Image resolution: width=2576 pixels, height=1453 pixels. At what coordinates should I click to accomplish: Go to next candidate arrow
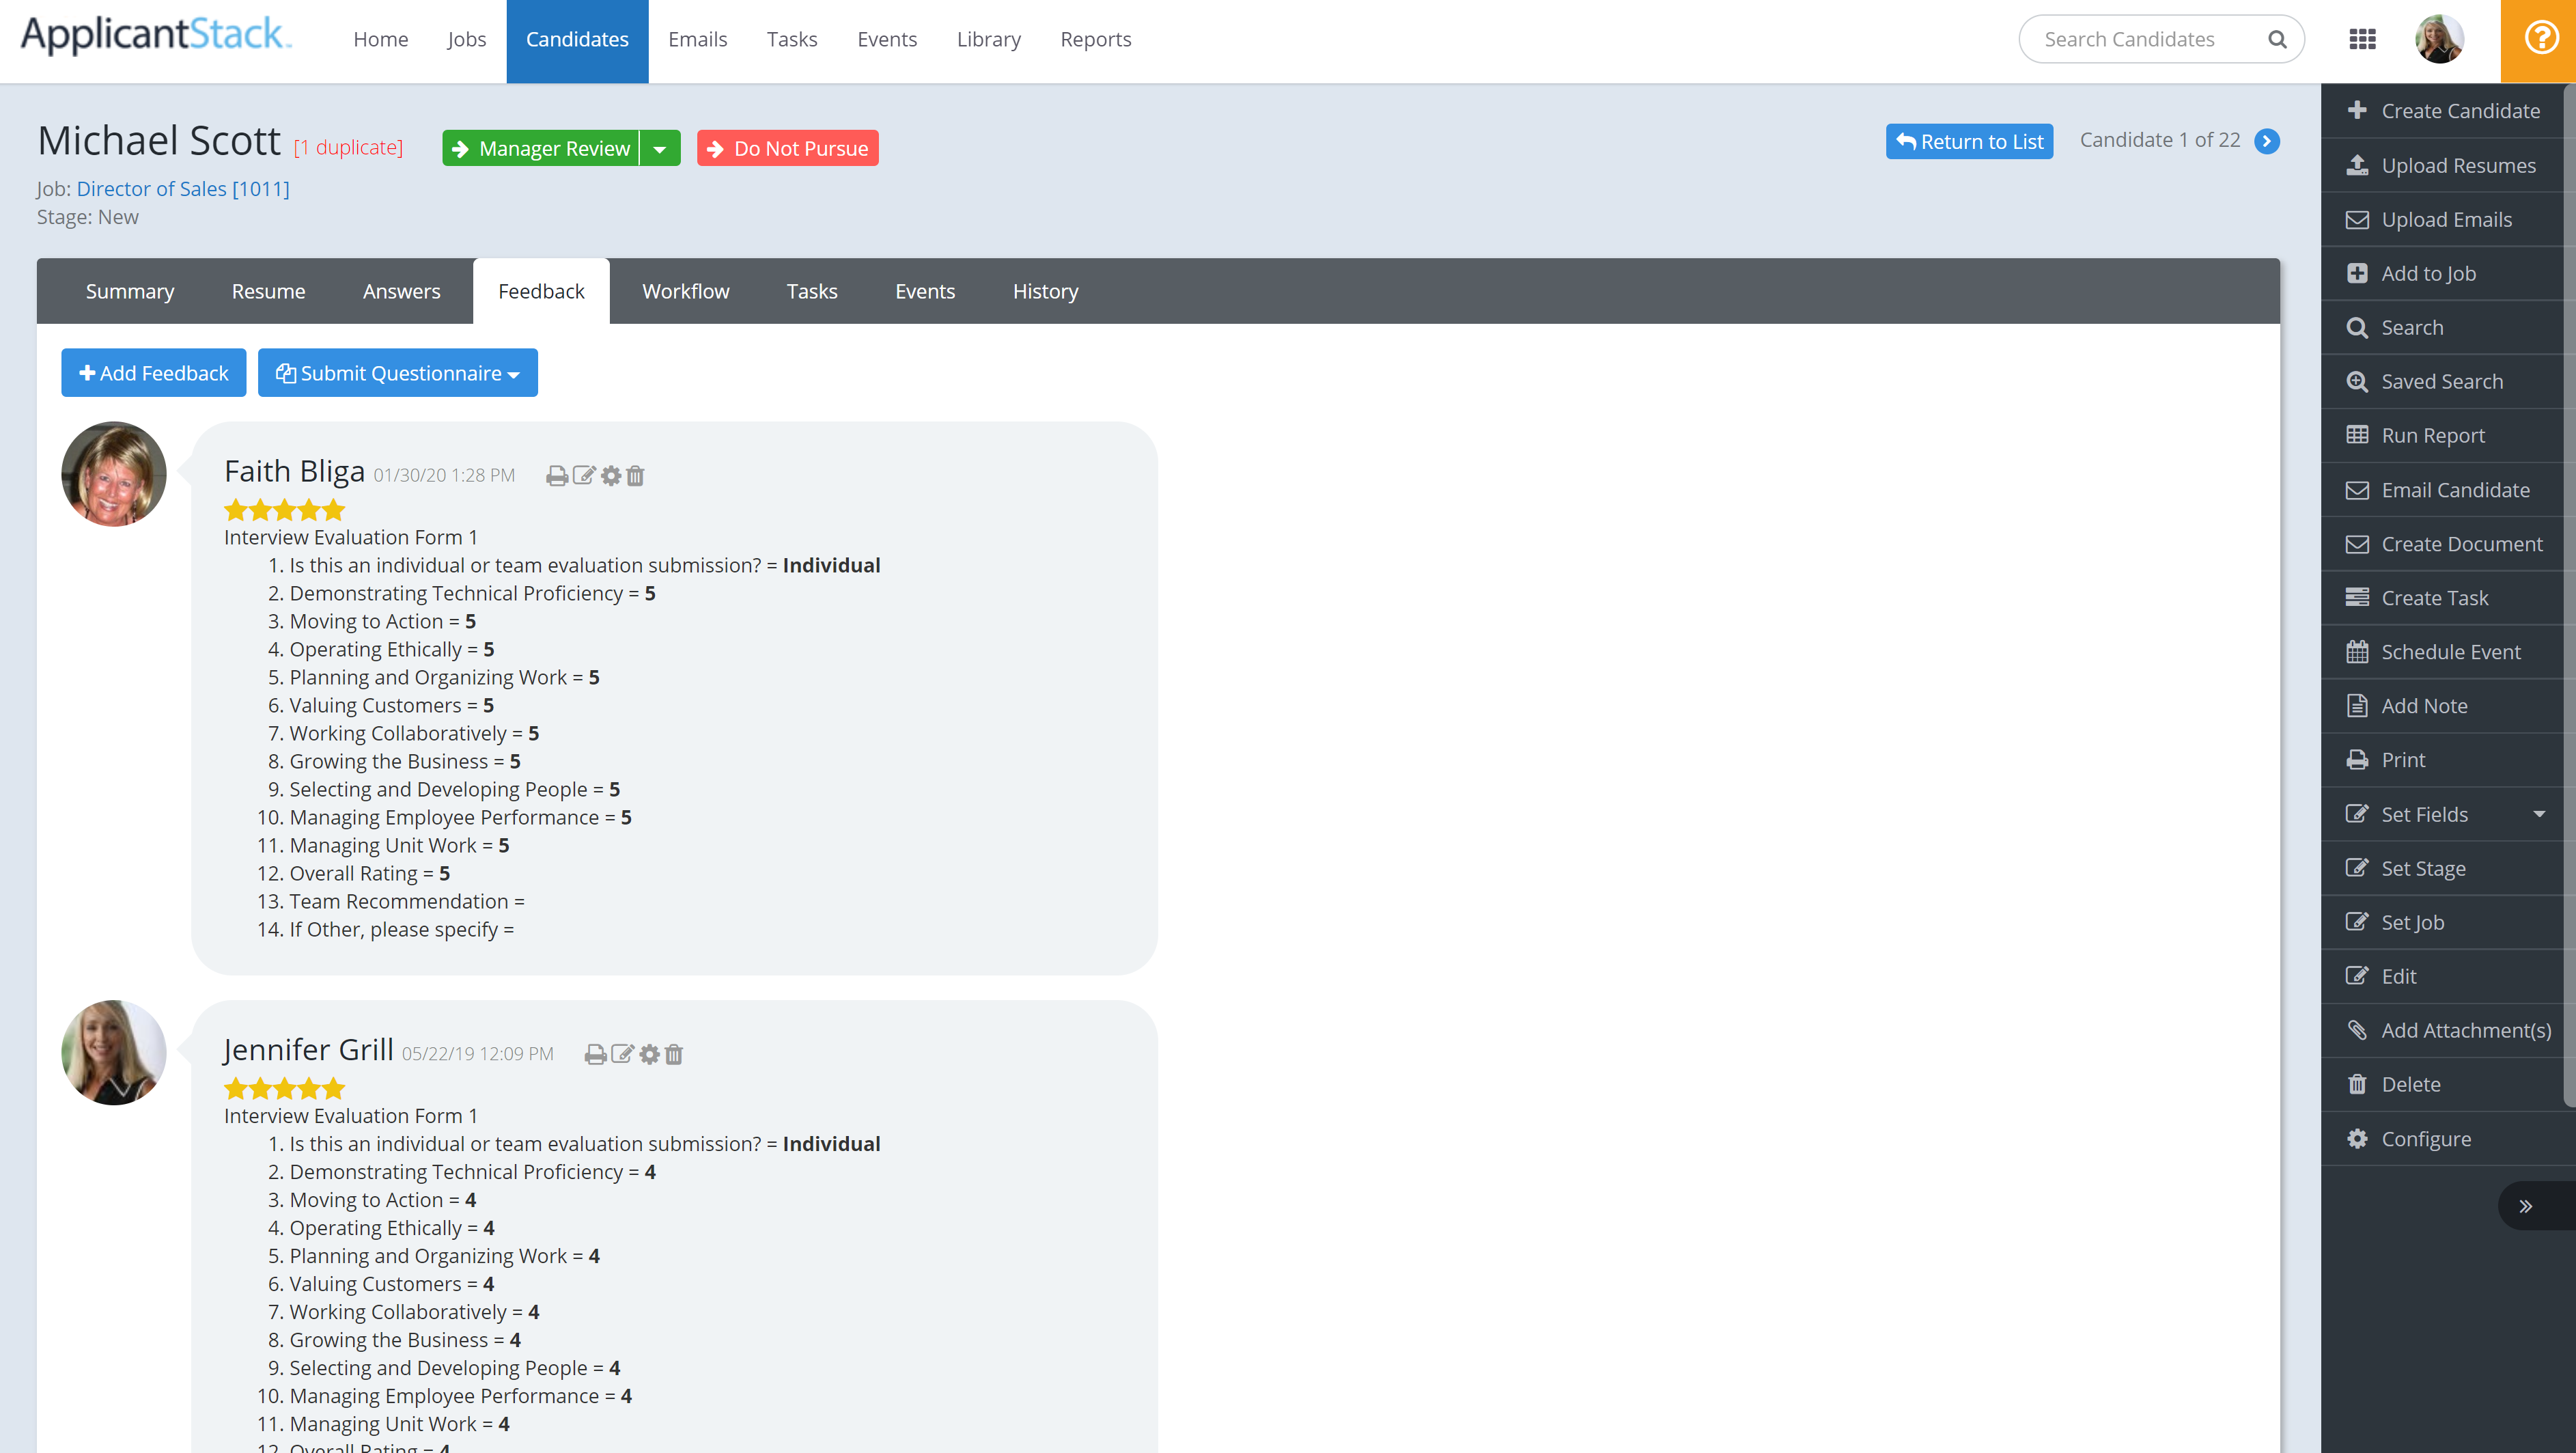2268,141
